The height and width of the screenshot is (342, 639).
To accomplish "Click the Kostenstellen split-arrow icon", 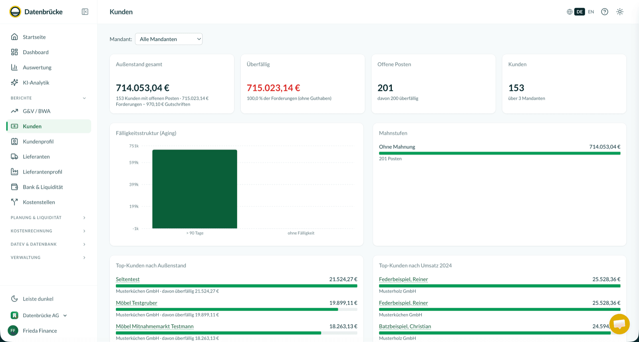I will pyautogui.click(x=14, y=202).
